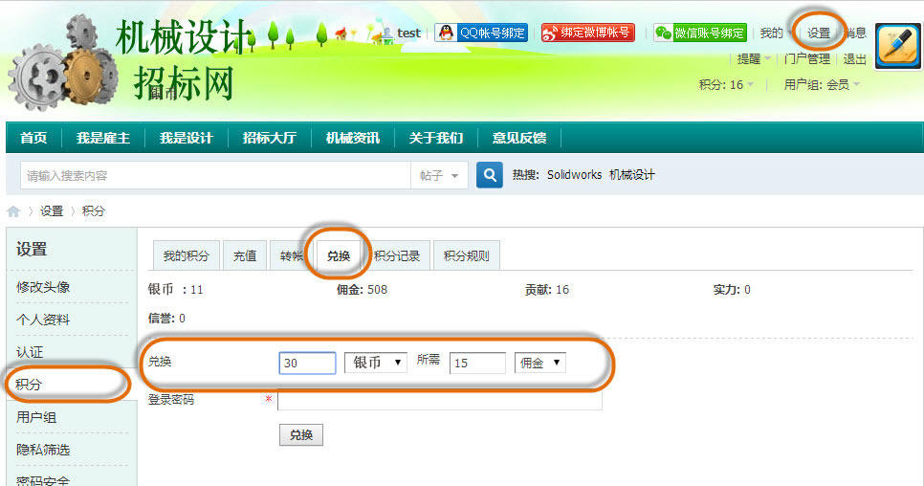The width and height of the screenshot is (924, 486).
Task: Click 退出 to log out
Action: point(854,59)
